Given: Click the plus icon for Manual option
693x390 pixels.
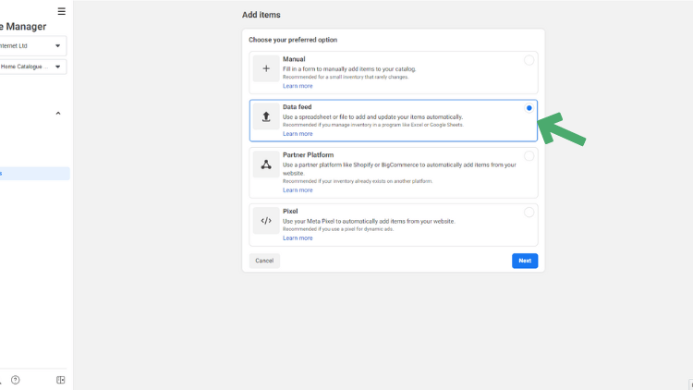Looking at the screenshot, I should click(x=266, y=68).
